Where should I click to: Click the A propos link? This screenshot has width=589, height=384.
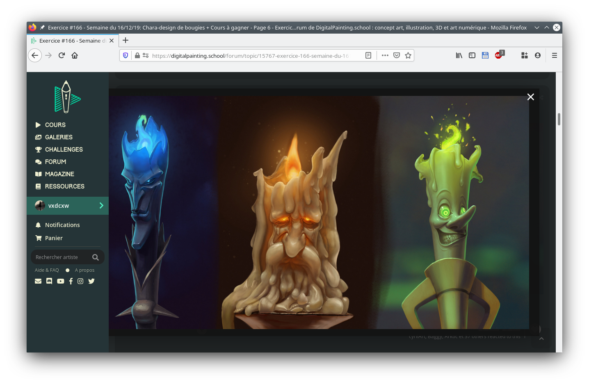[x=84, y=270]
